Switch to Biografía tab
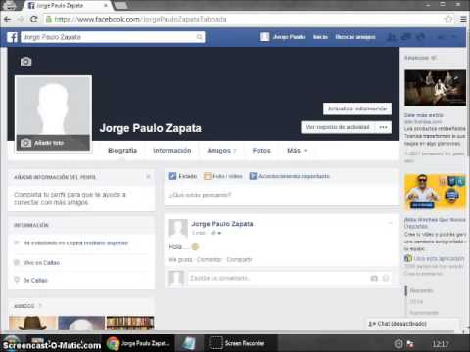The height and width of the screenshot is (352, 470). [122, 151]
